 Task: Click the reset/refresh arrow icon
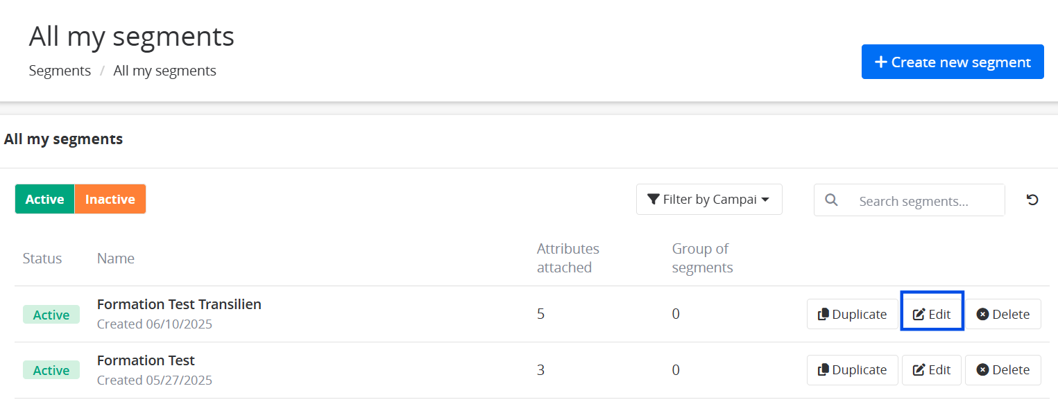(1032, 200)
